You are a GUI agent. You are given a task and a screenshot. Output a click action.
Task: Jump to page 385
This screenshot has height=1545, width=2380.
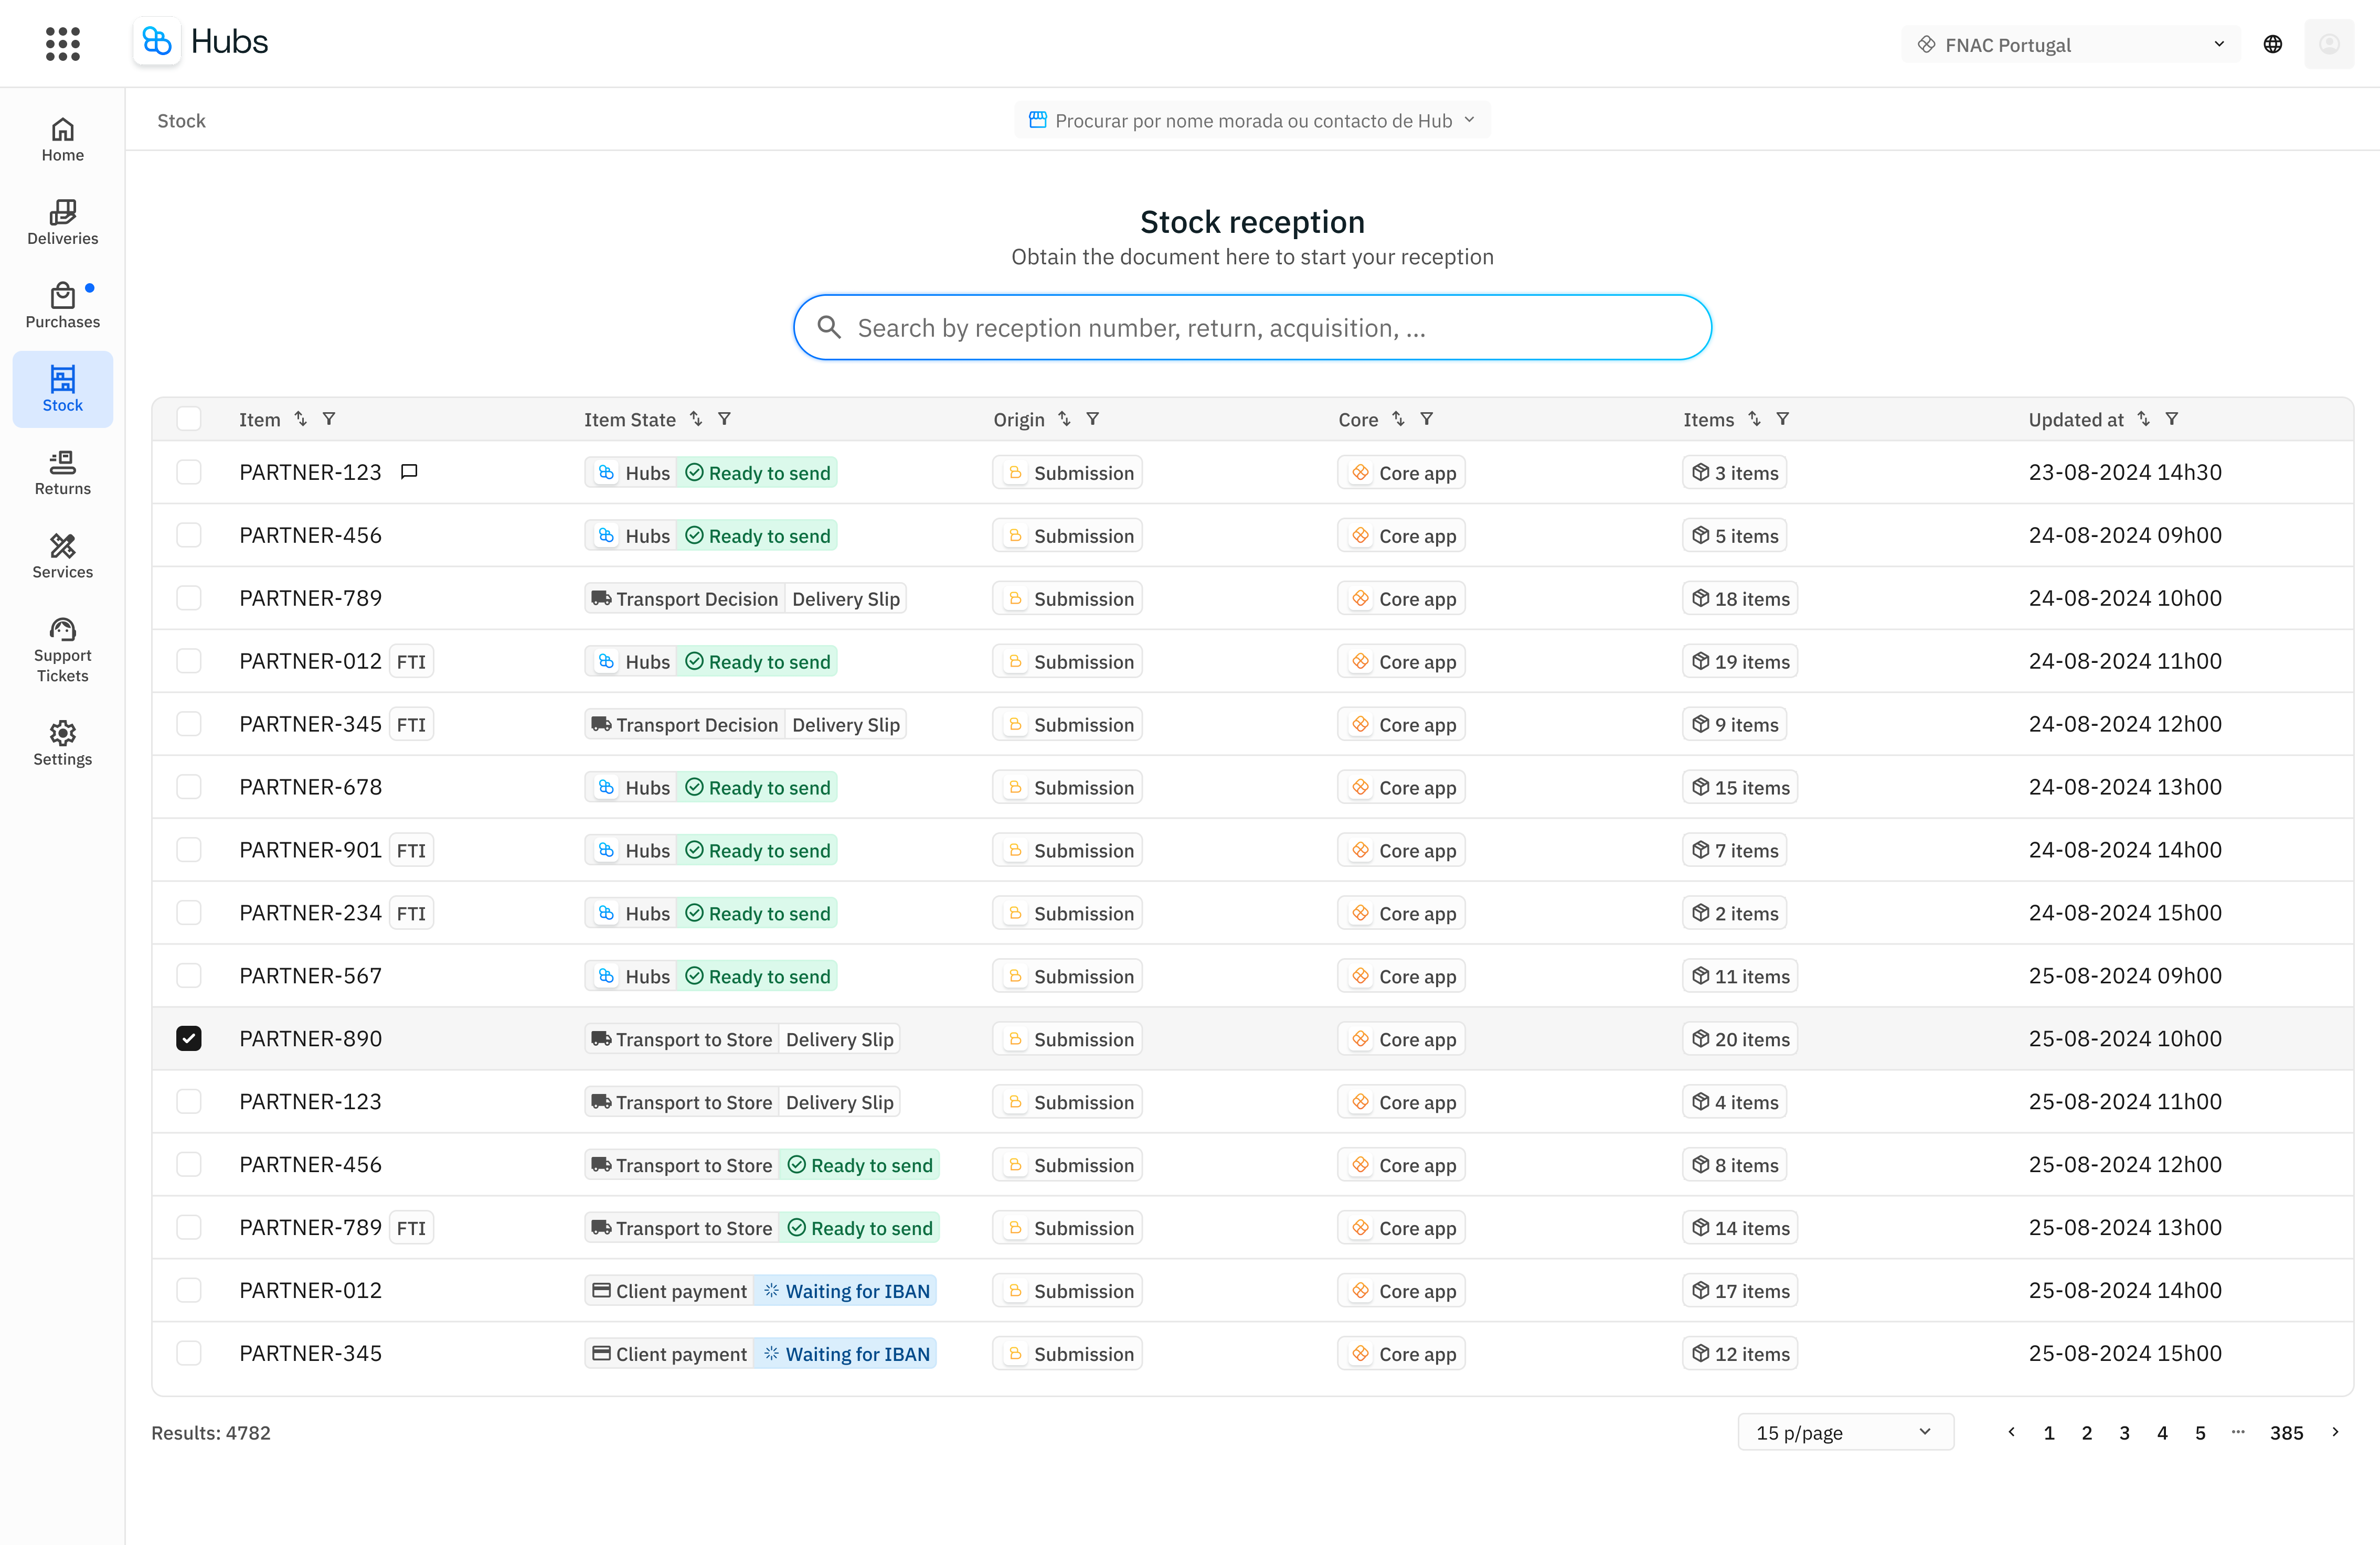coord(2288,1432)
